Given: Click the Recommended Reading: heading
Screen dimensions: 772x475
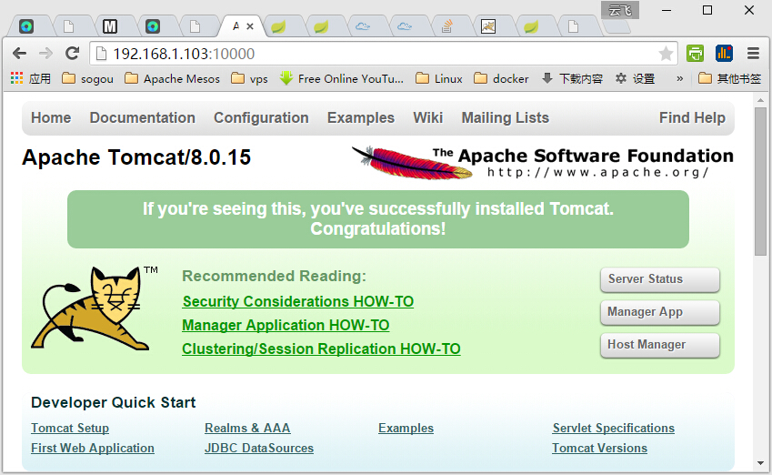Looking at the screenshot, I should 275,276.
